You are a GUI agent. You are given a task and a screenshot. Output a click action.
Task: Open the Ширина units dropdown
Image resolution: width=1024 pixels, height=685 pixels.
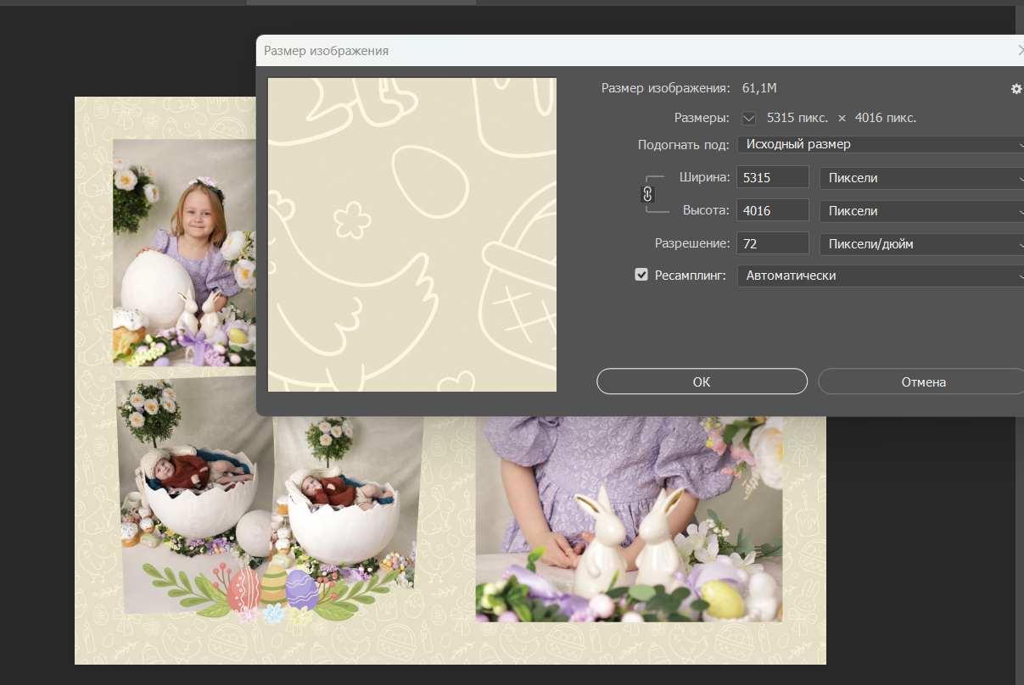[x=921, y=178]
